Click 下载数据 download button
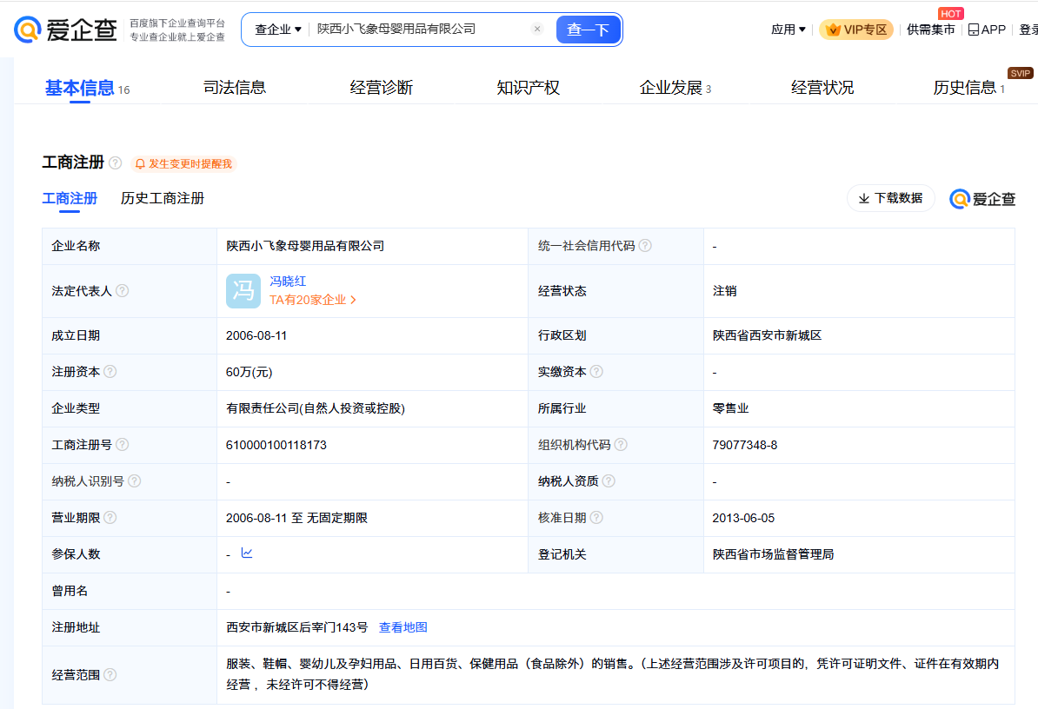This screenshot has width=1038, height=709. 890,198
